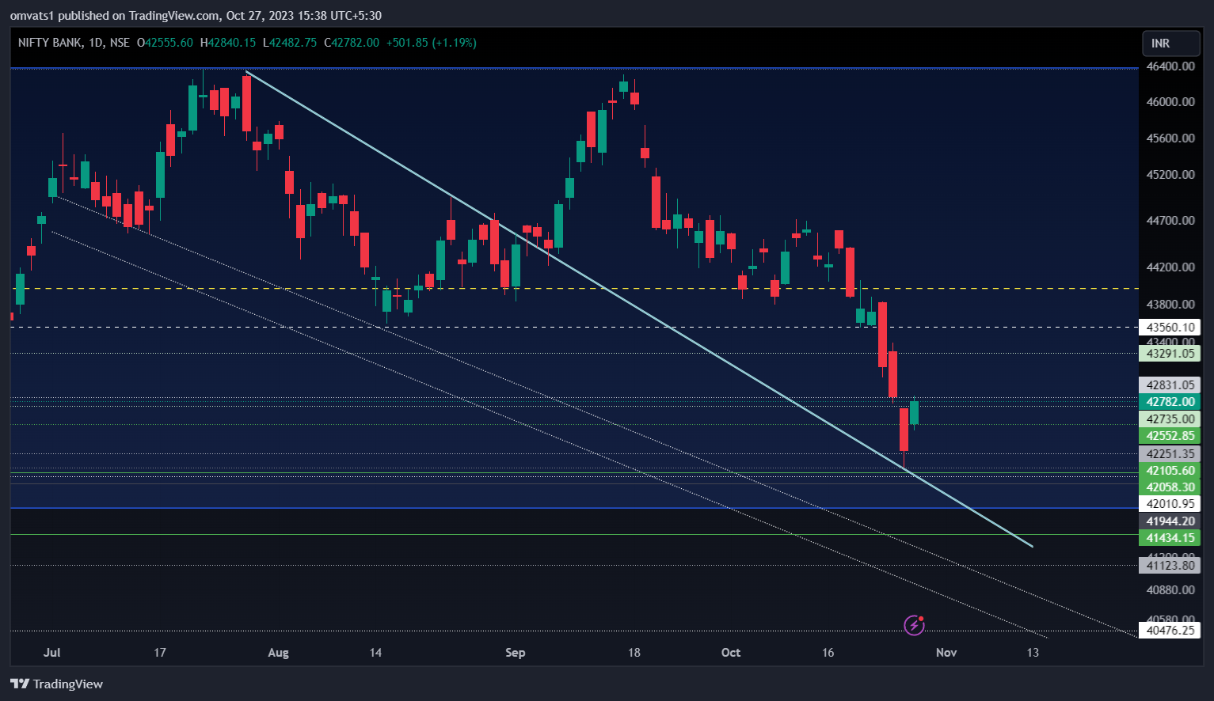Image resolution: width=1214 pixels, height=701 pixels.
Task: Click the 42735.00 price label
Action: click(x=1170, y=419)
